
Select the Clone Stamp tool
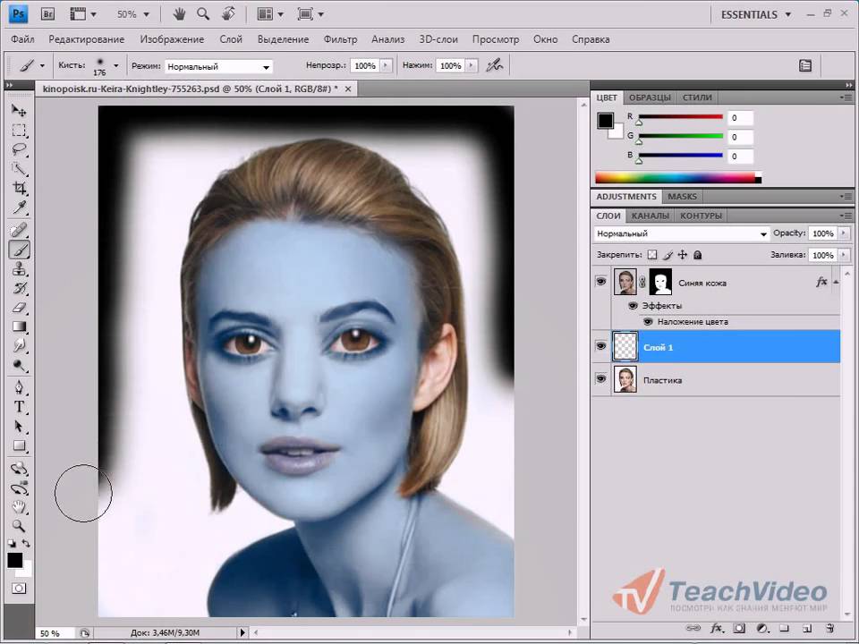(19, 269)
